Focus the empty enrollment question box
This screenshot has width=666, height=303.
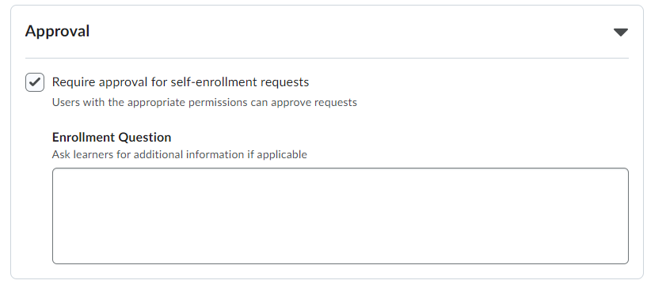click(341, 216)
